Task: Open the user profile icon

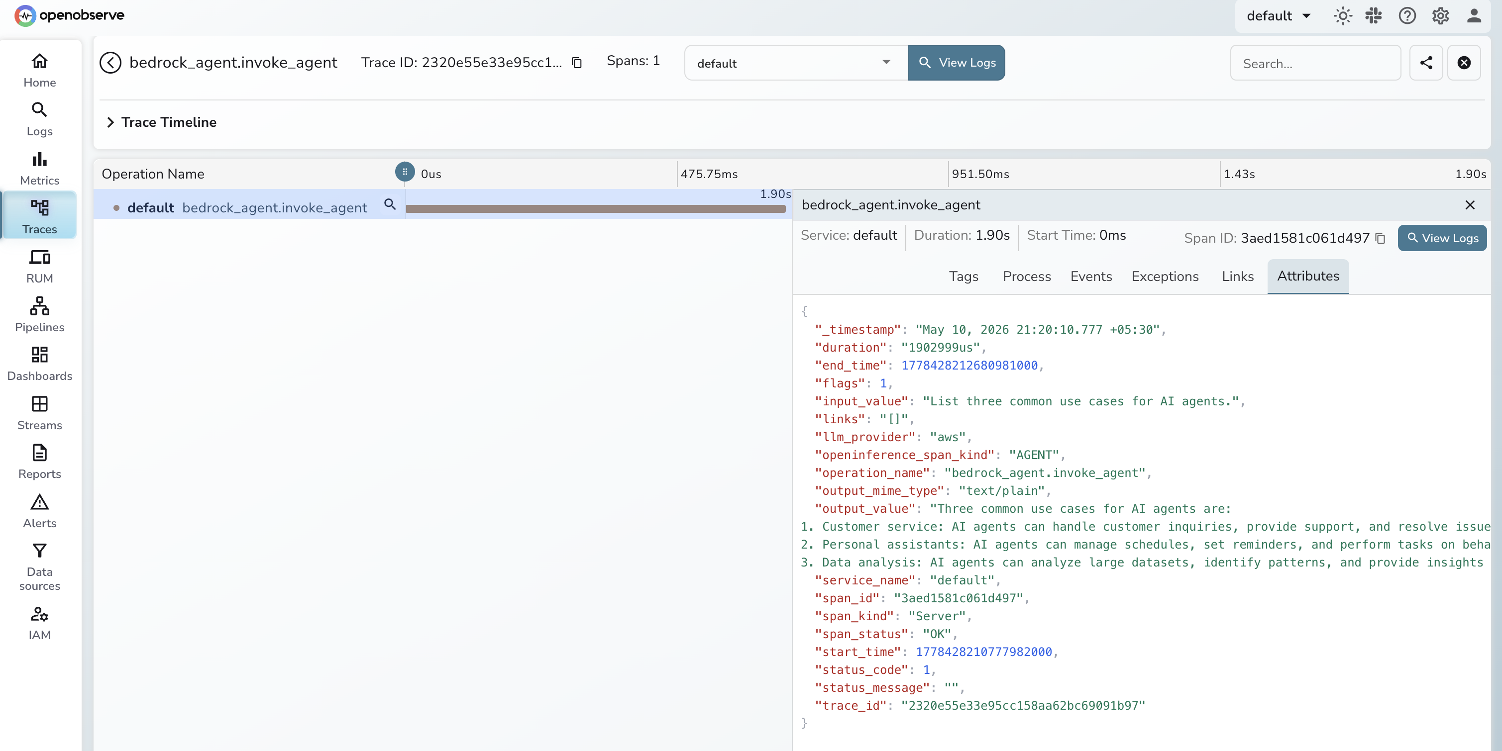Action: pos(1474,16)
